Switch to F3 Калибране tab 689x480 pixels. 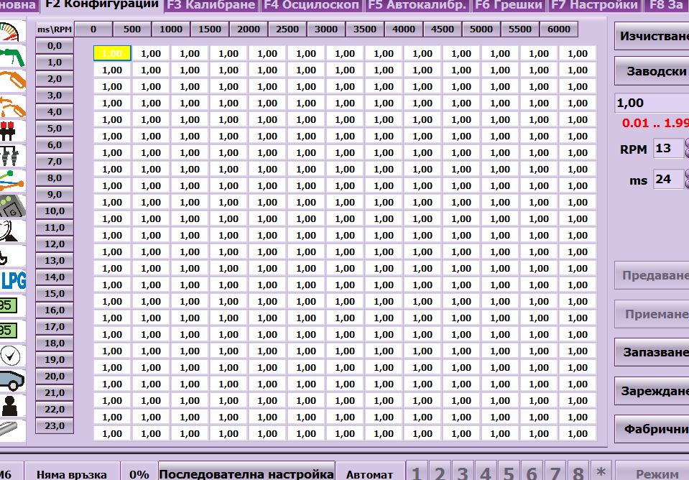pyautogui.click(x=211, y=5)
